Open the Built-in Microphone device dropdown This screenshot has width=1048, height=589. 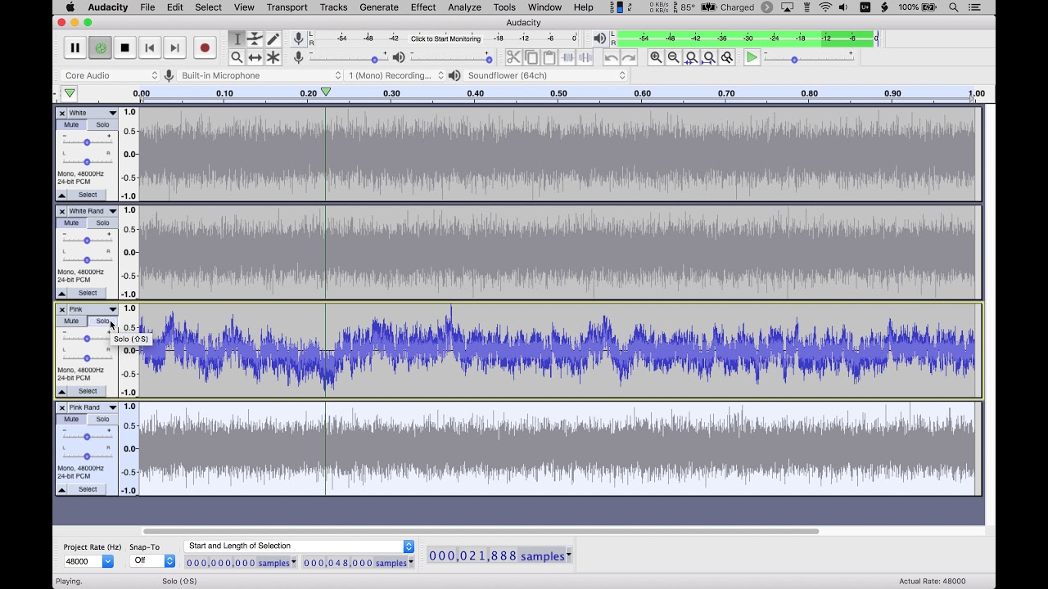tap(260, 75)
